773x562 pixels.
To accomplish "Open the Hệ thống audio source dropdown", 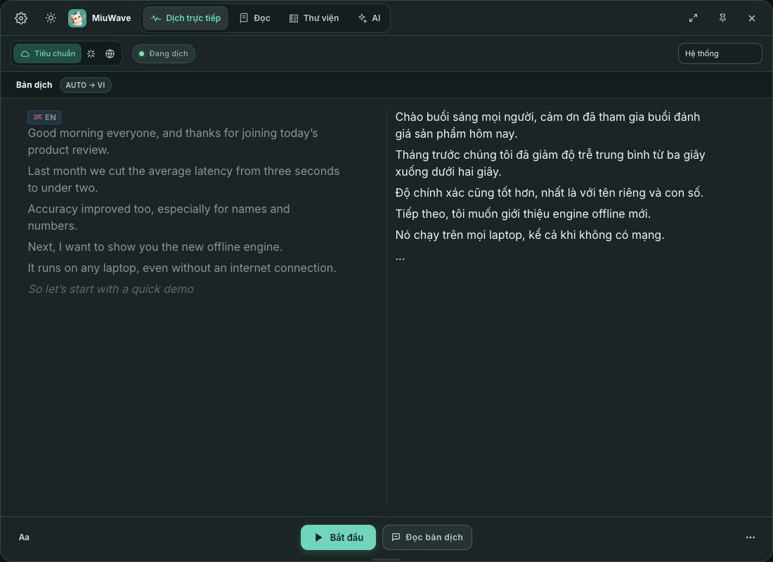I will coord(720,53).
